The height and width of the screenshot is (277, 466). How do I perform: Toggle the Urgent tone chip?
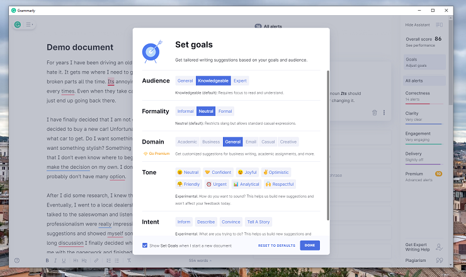pos(217,184)
